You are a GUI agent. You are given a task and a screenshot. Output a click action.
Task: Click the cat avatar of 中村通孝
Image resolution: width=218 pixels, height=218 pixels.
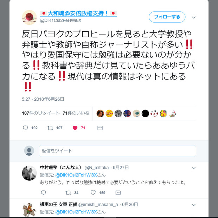tap(29, 173)
